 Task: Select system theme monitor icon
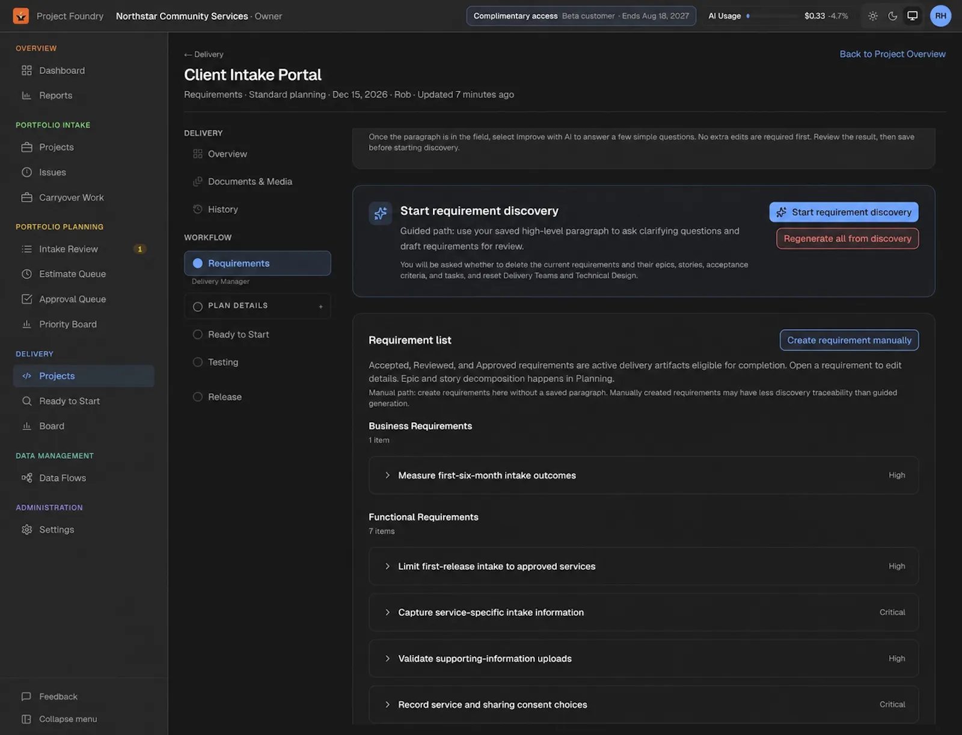[913, 16]
